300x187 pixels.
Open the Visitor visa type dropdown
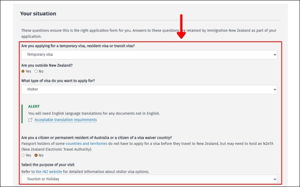149,89
